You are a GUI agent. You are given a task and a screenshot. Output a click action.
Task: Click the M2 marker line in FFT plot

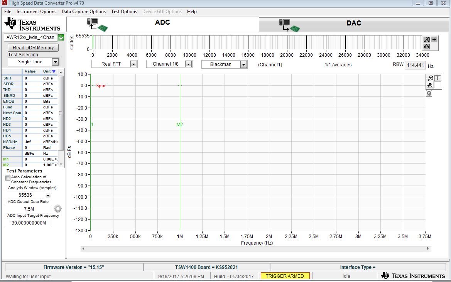click(x=180, y=152)
